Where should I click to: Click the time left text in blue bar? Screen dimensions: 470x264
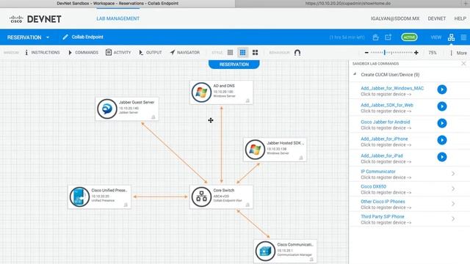[347, 37]
